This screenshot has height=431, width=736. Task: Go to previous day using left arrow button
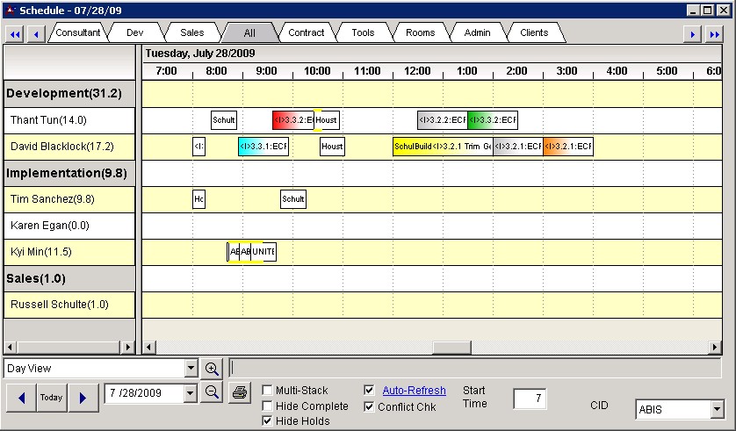tap(20, 398)
